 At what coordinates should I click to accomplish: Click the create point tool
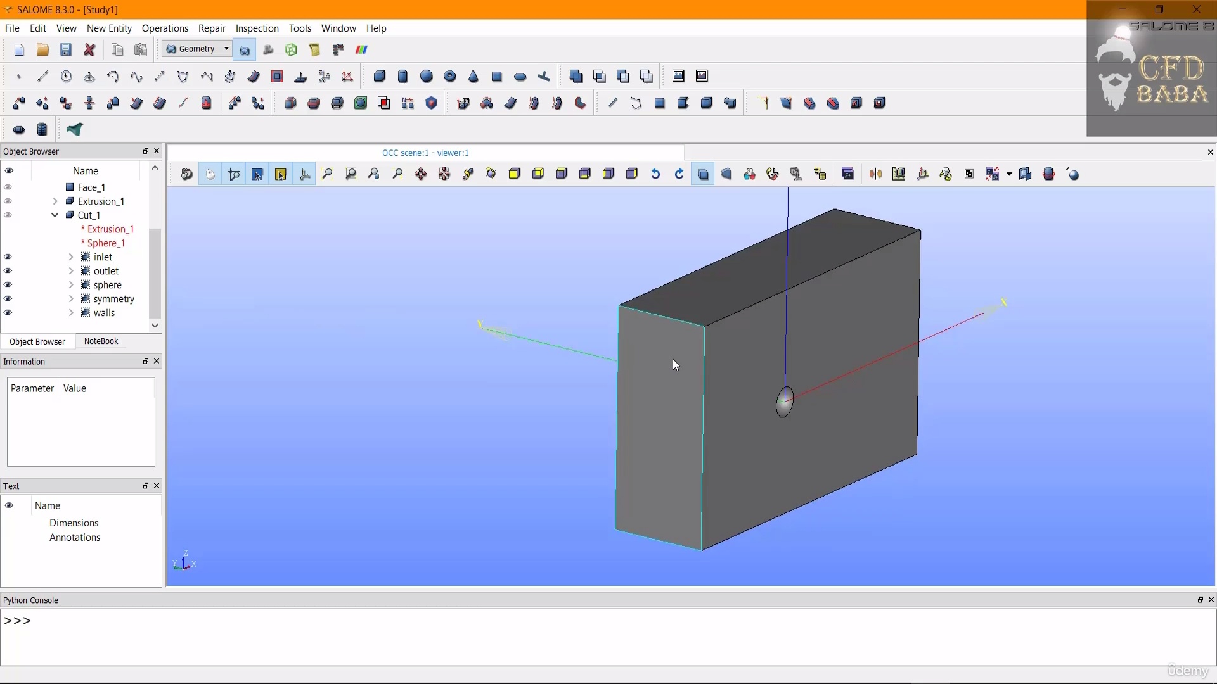click(19, 77)
